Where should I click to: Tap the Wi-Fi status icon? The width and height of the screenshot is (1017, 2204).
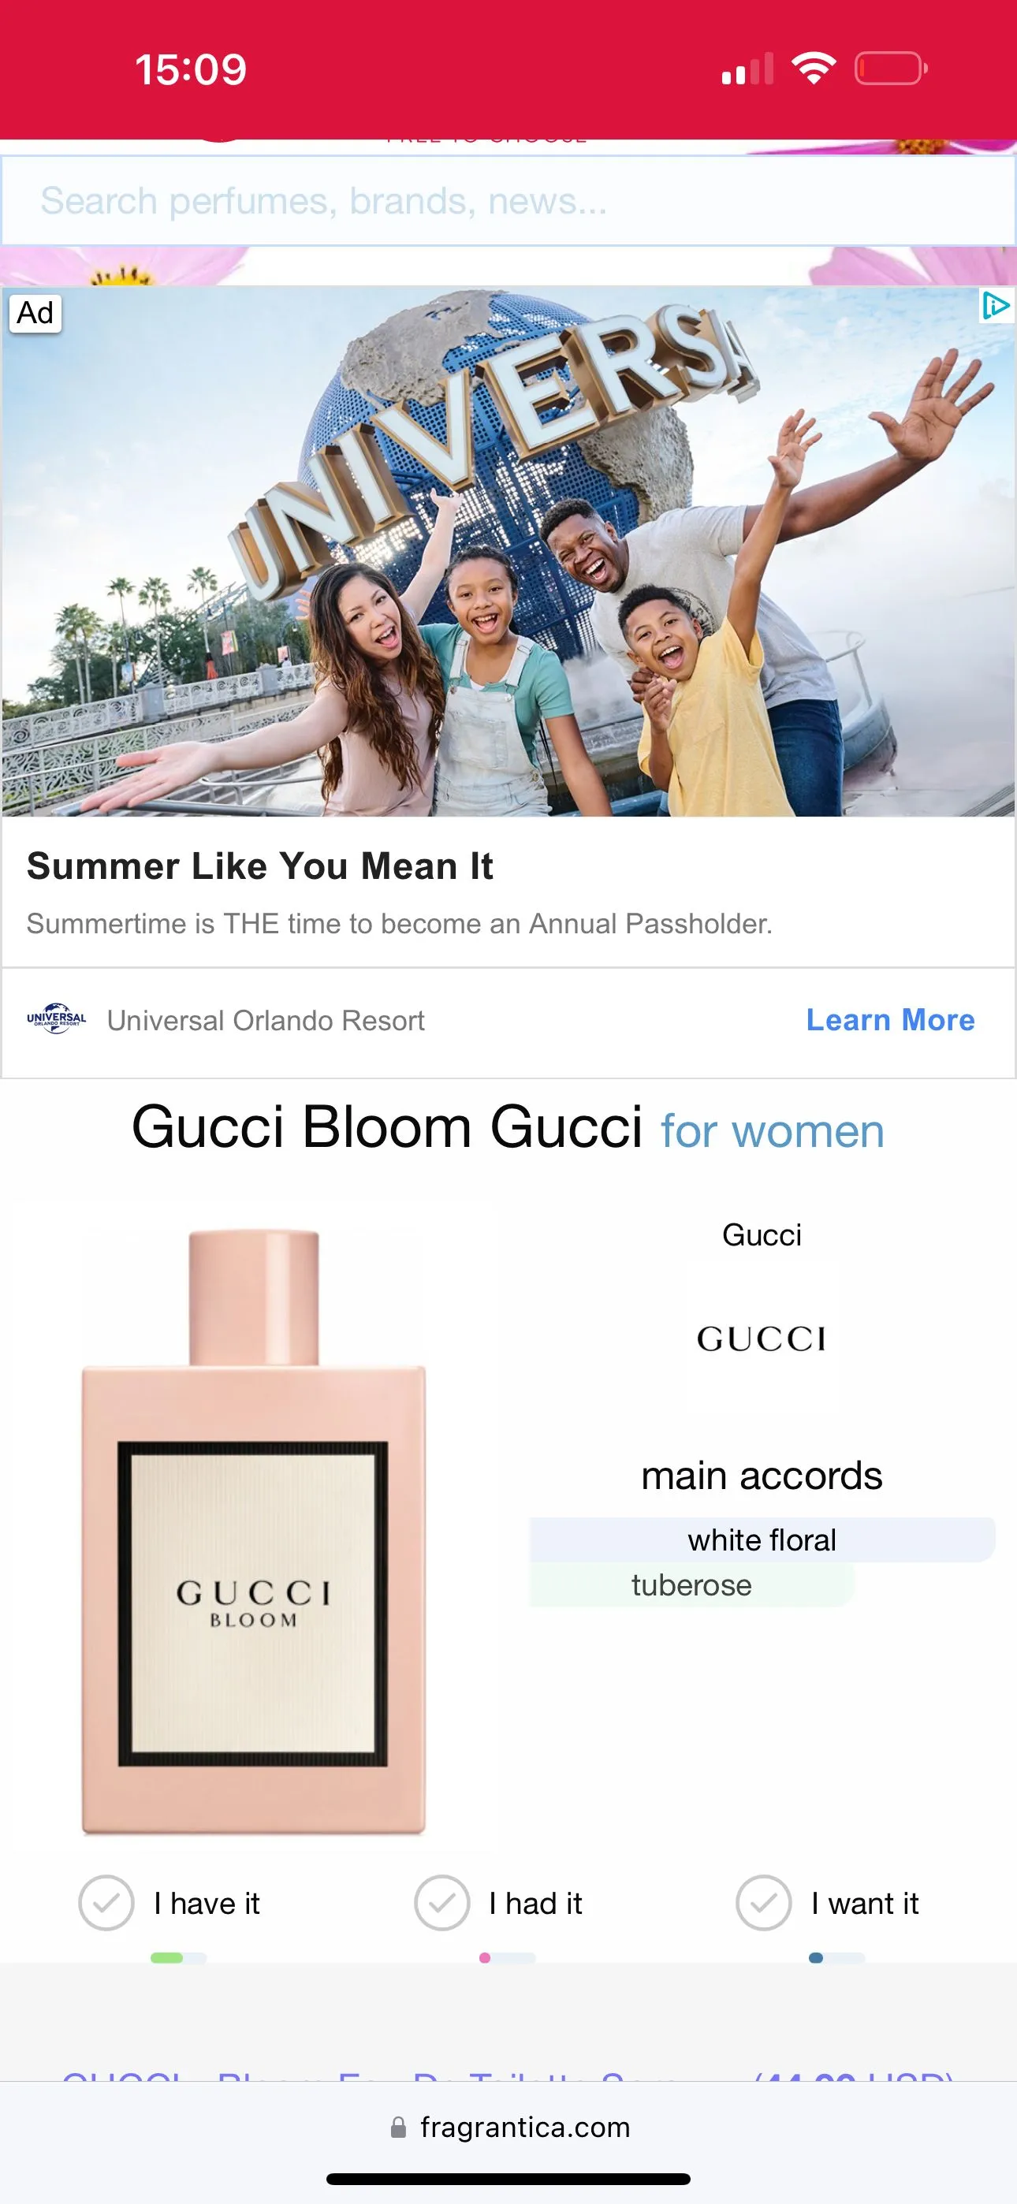[x=814, y=69]
